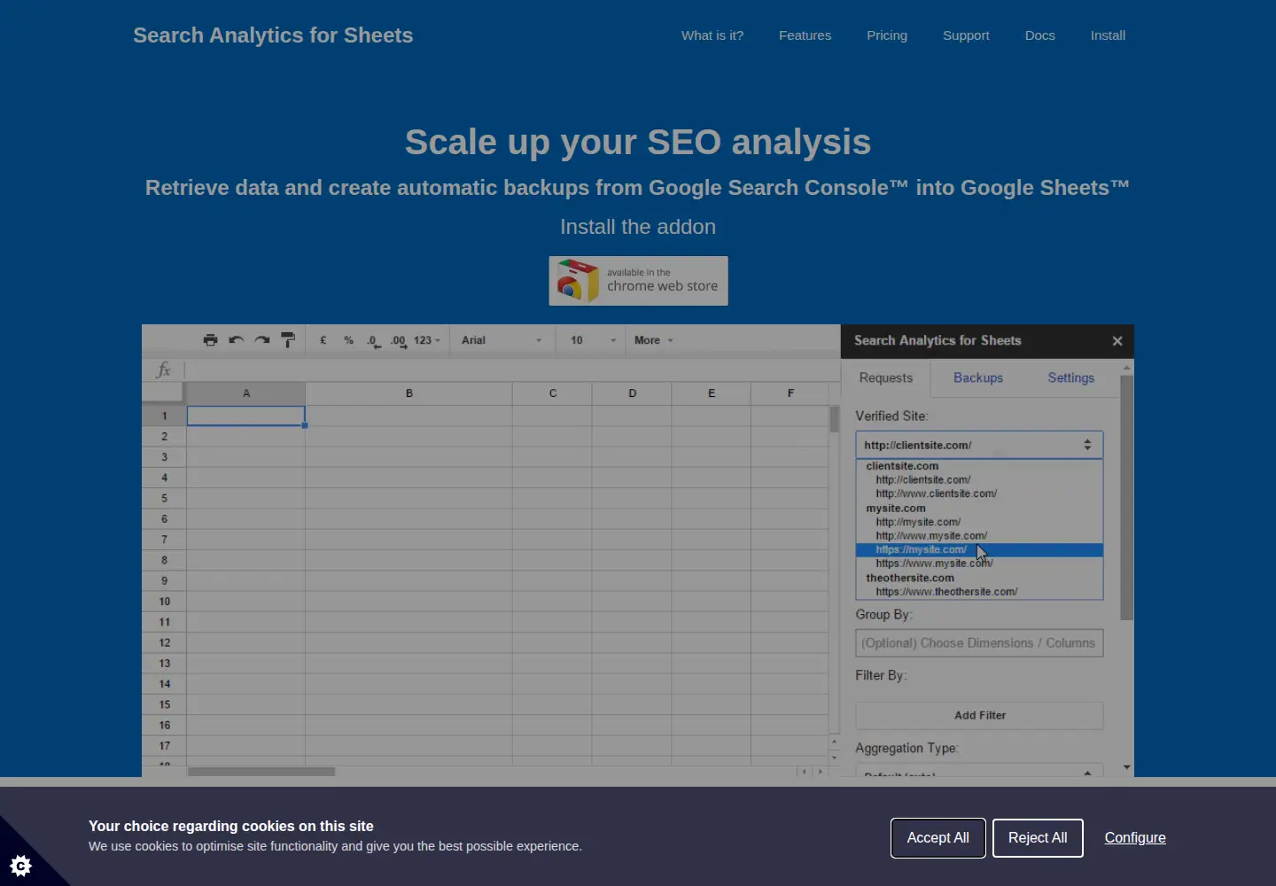Click the Add Filter button
This screenshot has height=886, width=1276.
(979, 716)
